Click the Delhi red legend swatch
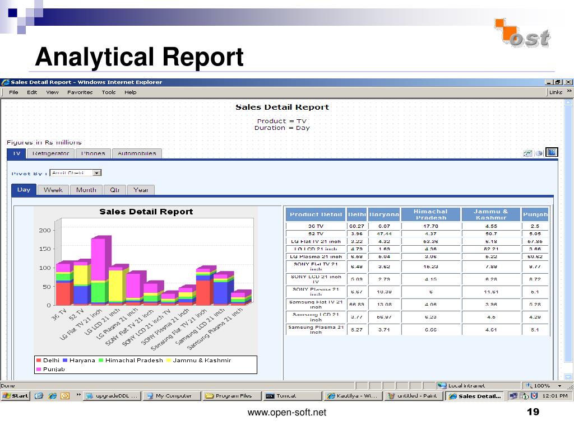 click(x=39, y=360)
